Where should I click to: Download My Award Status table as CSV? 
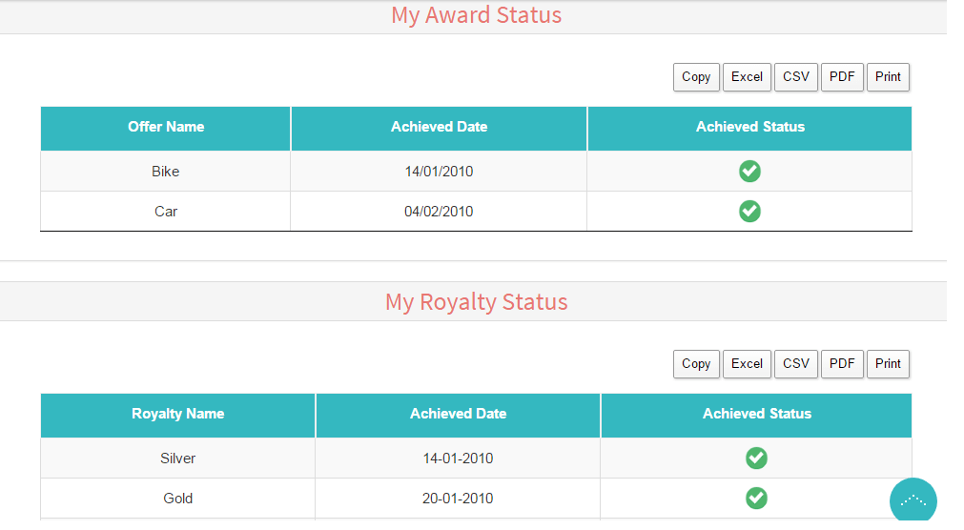[x=796, y=77]
